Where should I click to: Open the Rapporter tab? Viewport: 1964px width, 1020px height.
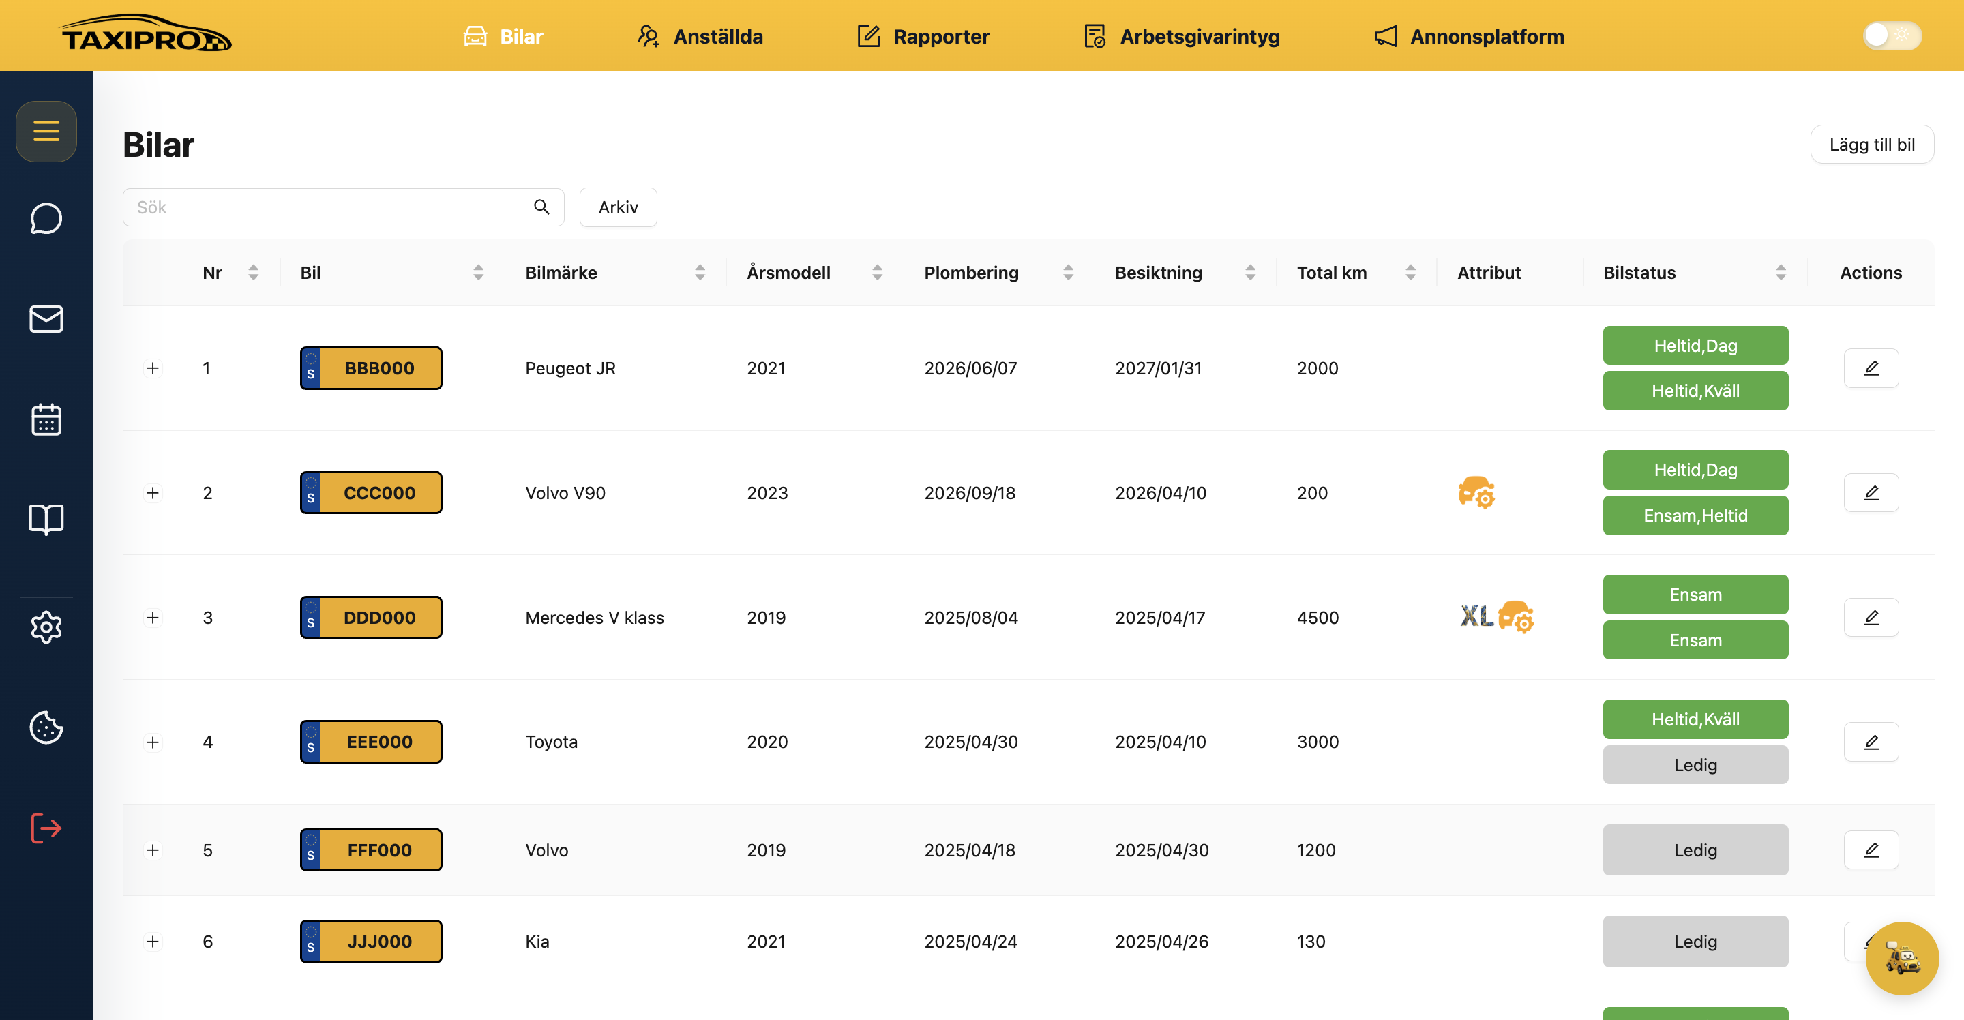click(x=923, y=36)
